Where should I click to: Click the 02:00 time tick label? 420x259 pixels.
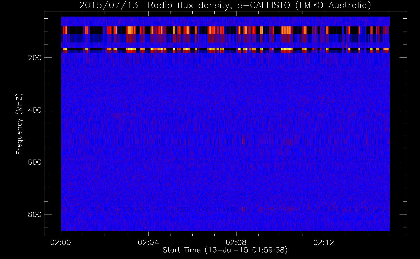[61, 243]
